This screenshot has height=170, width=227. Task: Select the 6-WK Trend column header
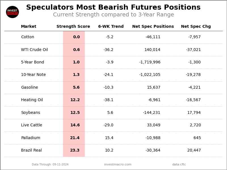(x=111, y=27)
